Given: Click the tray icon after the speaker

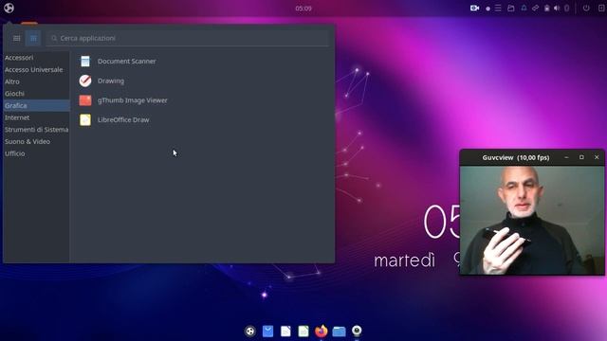Looking at the screenshot, I should [x=567, y=9].
